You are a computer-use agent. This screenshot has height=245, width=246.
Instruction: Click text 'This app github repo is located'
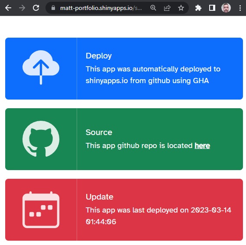[x=139, y=146]
